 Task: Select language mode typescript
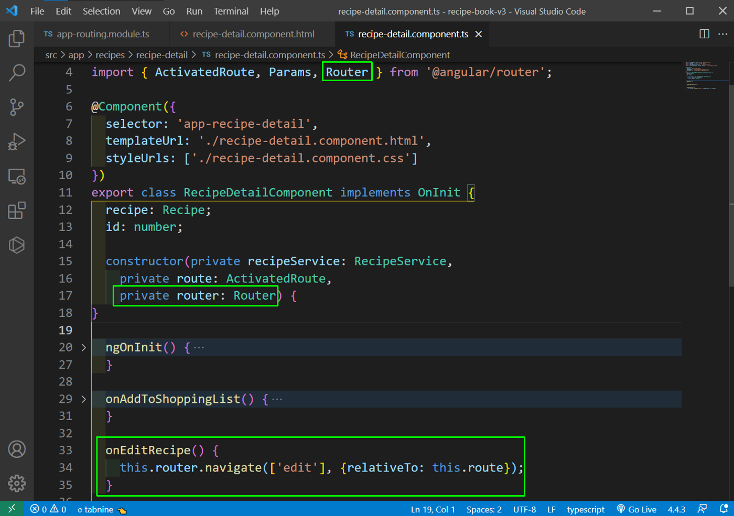[586, 509]
